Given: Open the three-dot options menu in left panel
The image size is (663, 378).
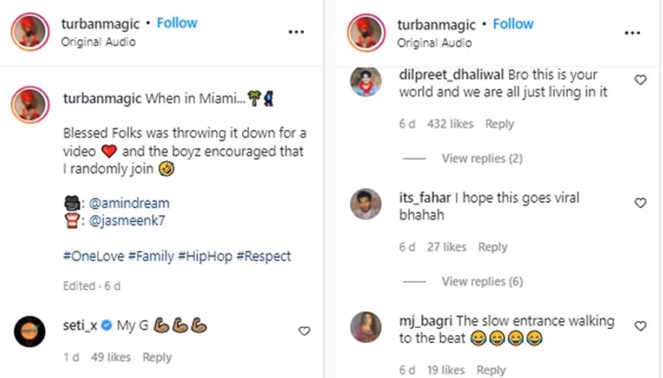Looking at the screenshot, I should (296, 32).
